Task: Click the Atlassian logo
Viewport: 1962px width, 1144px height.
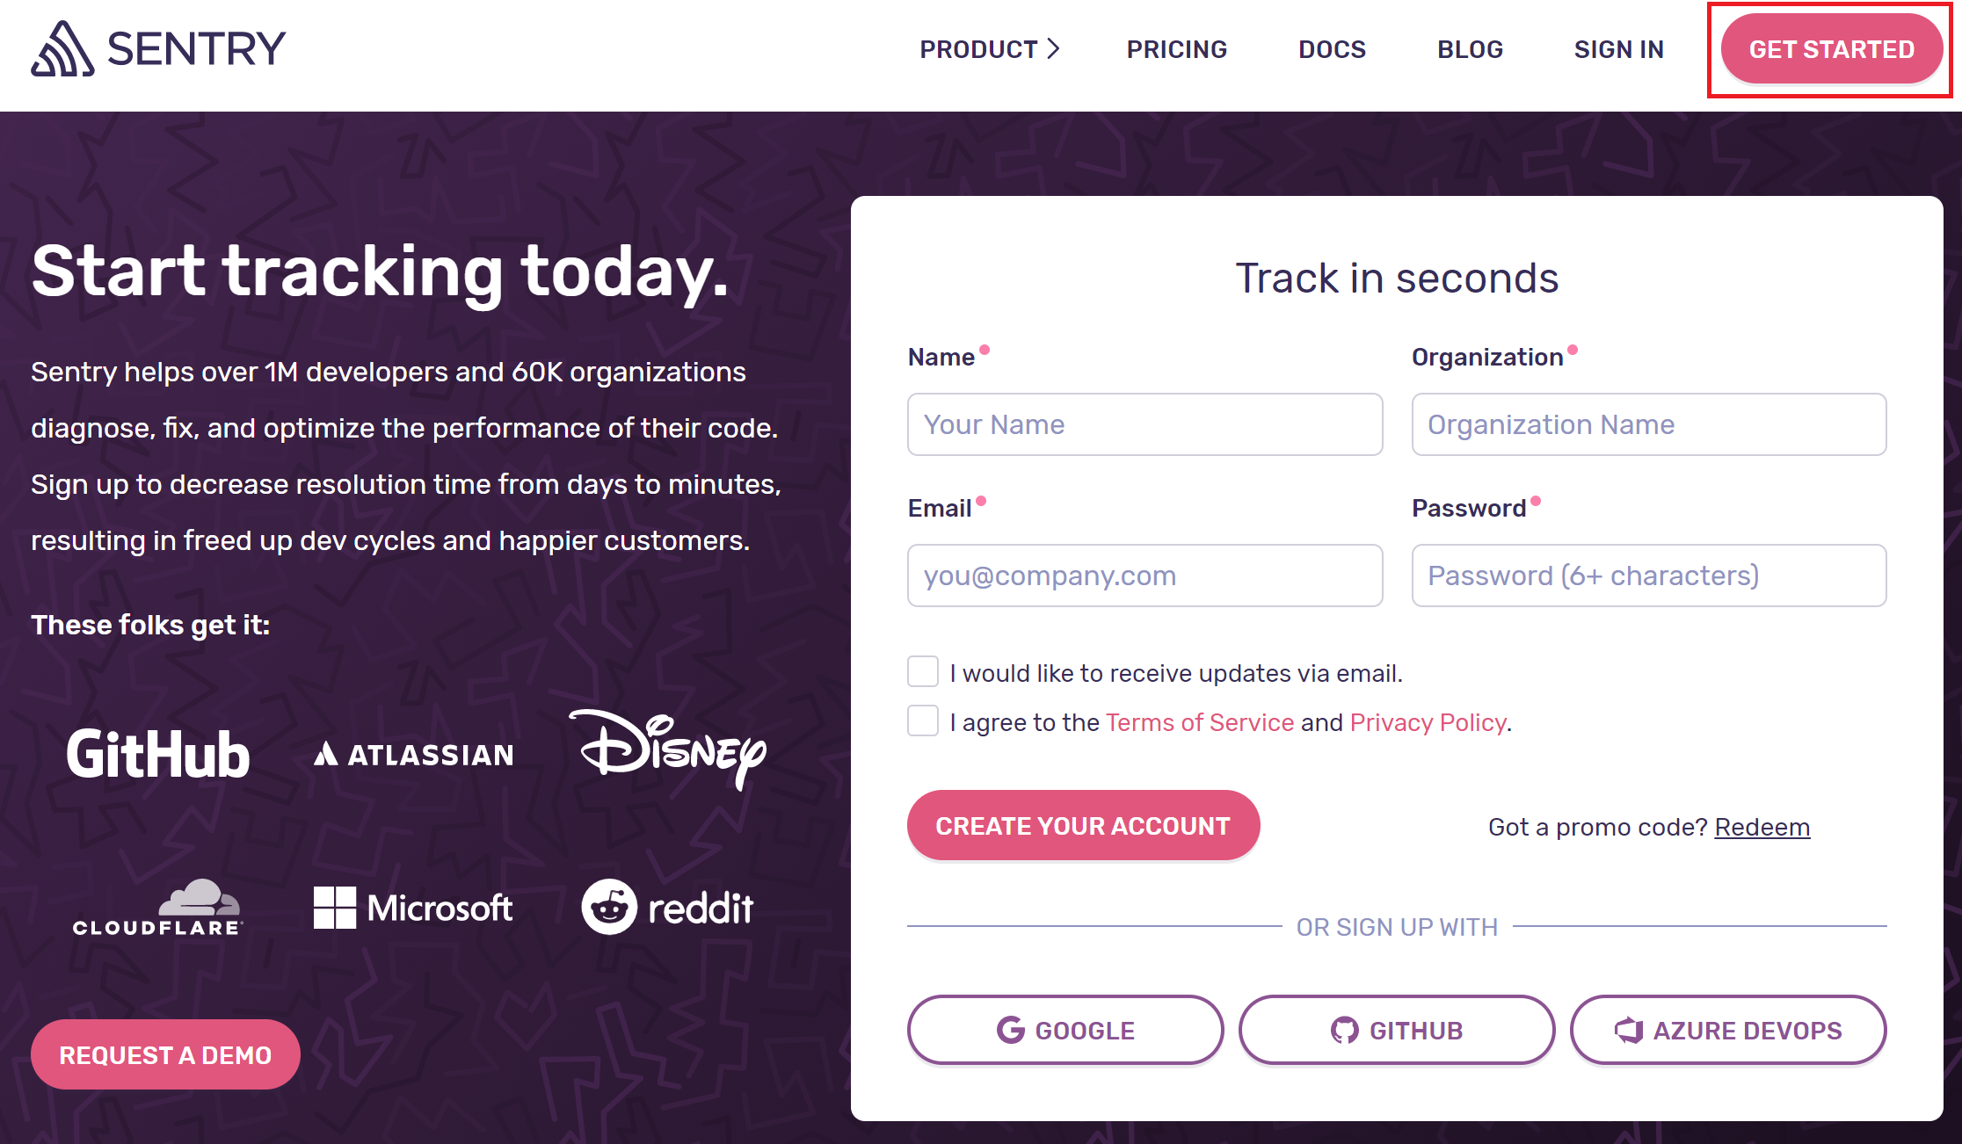Action: tap(414, 754)
